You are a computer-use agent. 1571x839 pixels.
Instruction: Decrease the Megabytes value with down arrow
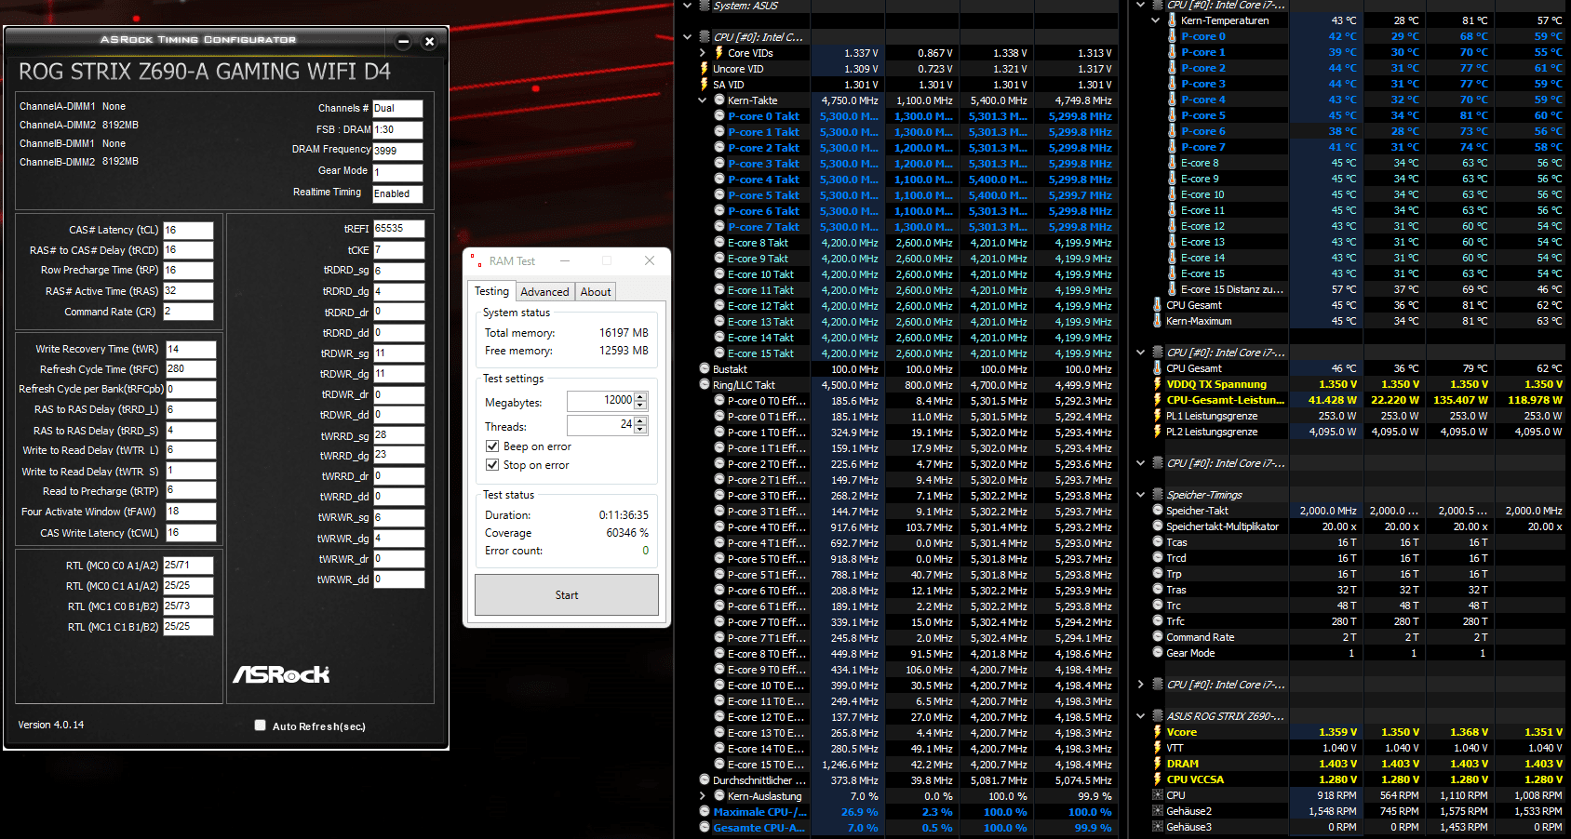640,406
